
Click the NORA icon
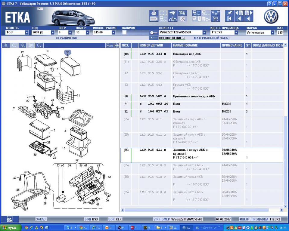(x=163, y=19)
